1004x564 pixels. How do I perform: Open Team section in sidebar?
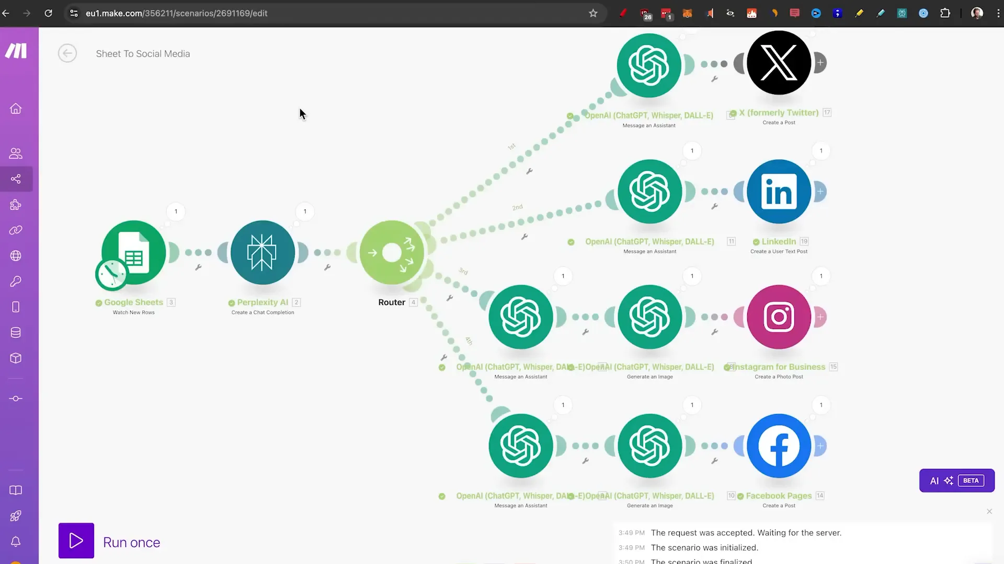pos(16,154)
